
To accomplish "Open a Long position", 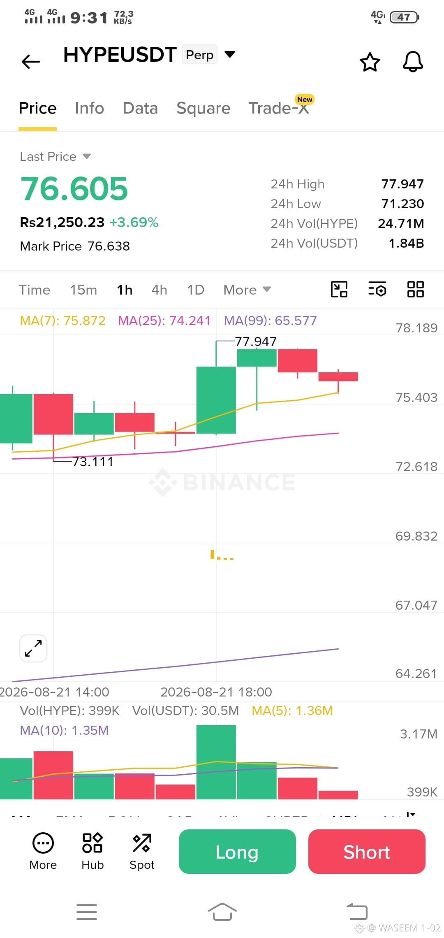I will pos(237,852).
